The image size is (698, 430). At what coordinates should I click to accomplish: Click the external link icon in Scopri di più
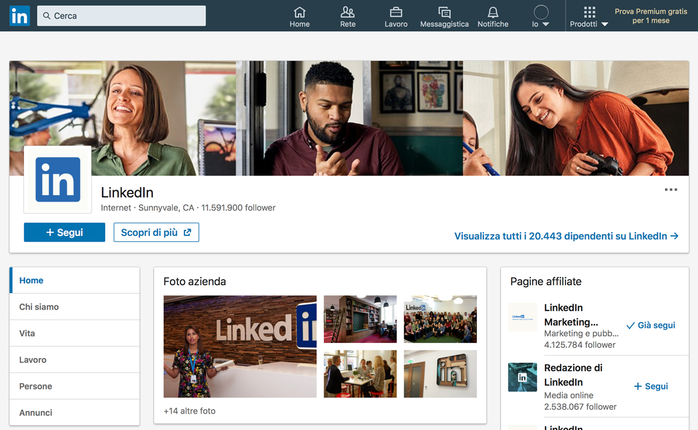tap(187, 232)
